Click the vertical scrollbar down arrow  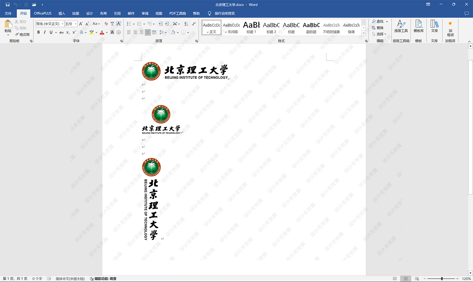tap(470, 273)
